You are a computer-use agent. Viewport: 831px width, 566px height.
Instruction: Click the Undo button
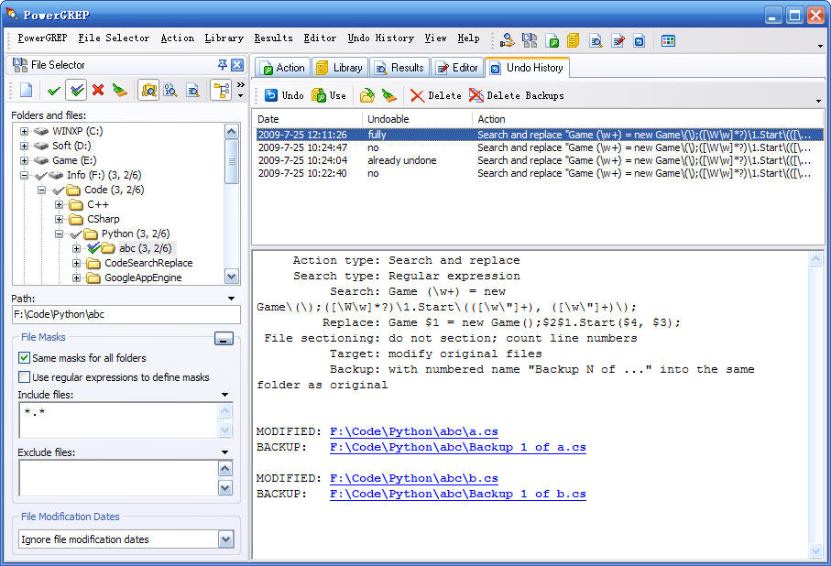pyautogui.click(x=284, y=95)
